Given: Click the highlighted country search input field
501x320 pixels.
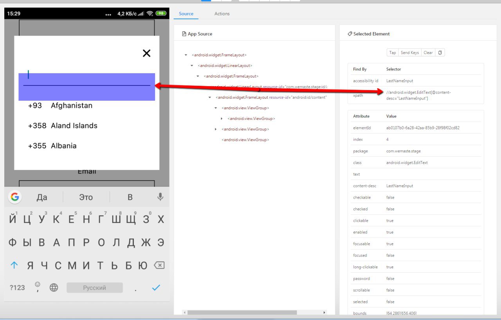Looking at the screenshot, I should [87, 87].
